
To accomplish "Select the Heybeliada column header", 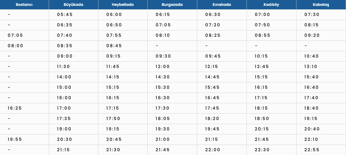I will tap(123, 5).
